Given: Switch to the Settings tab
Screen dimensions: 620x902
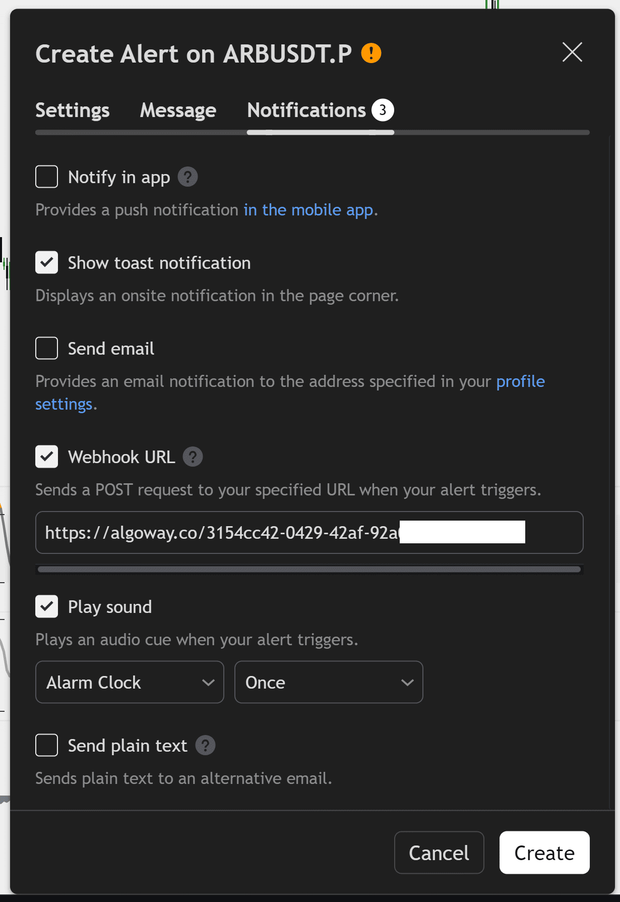Looking at the screenshot, I should (x=73, y=110).
